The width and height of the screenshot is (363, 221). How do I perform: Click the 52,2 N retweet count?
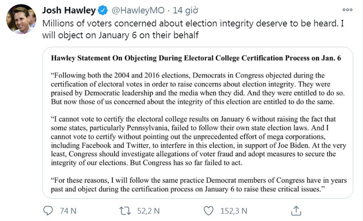[148, 211]
